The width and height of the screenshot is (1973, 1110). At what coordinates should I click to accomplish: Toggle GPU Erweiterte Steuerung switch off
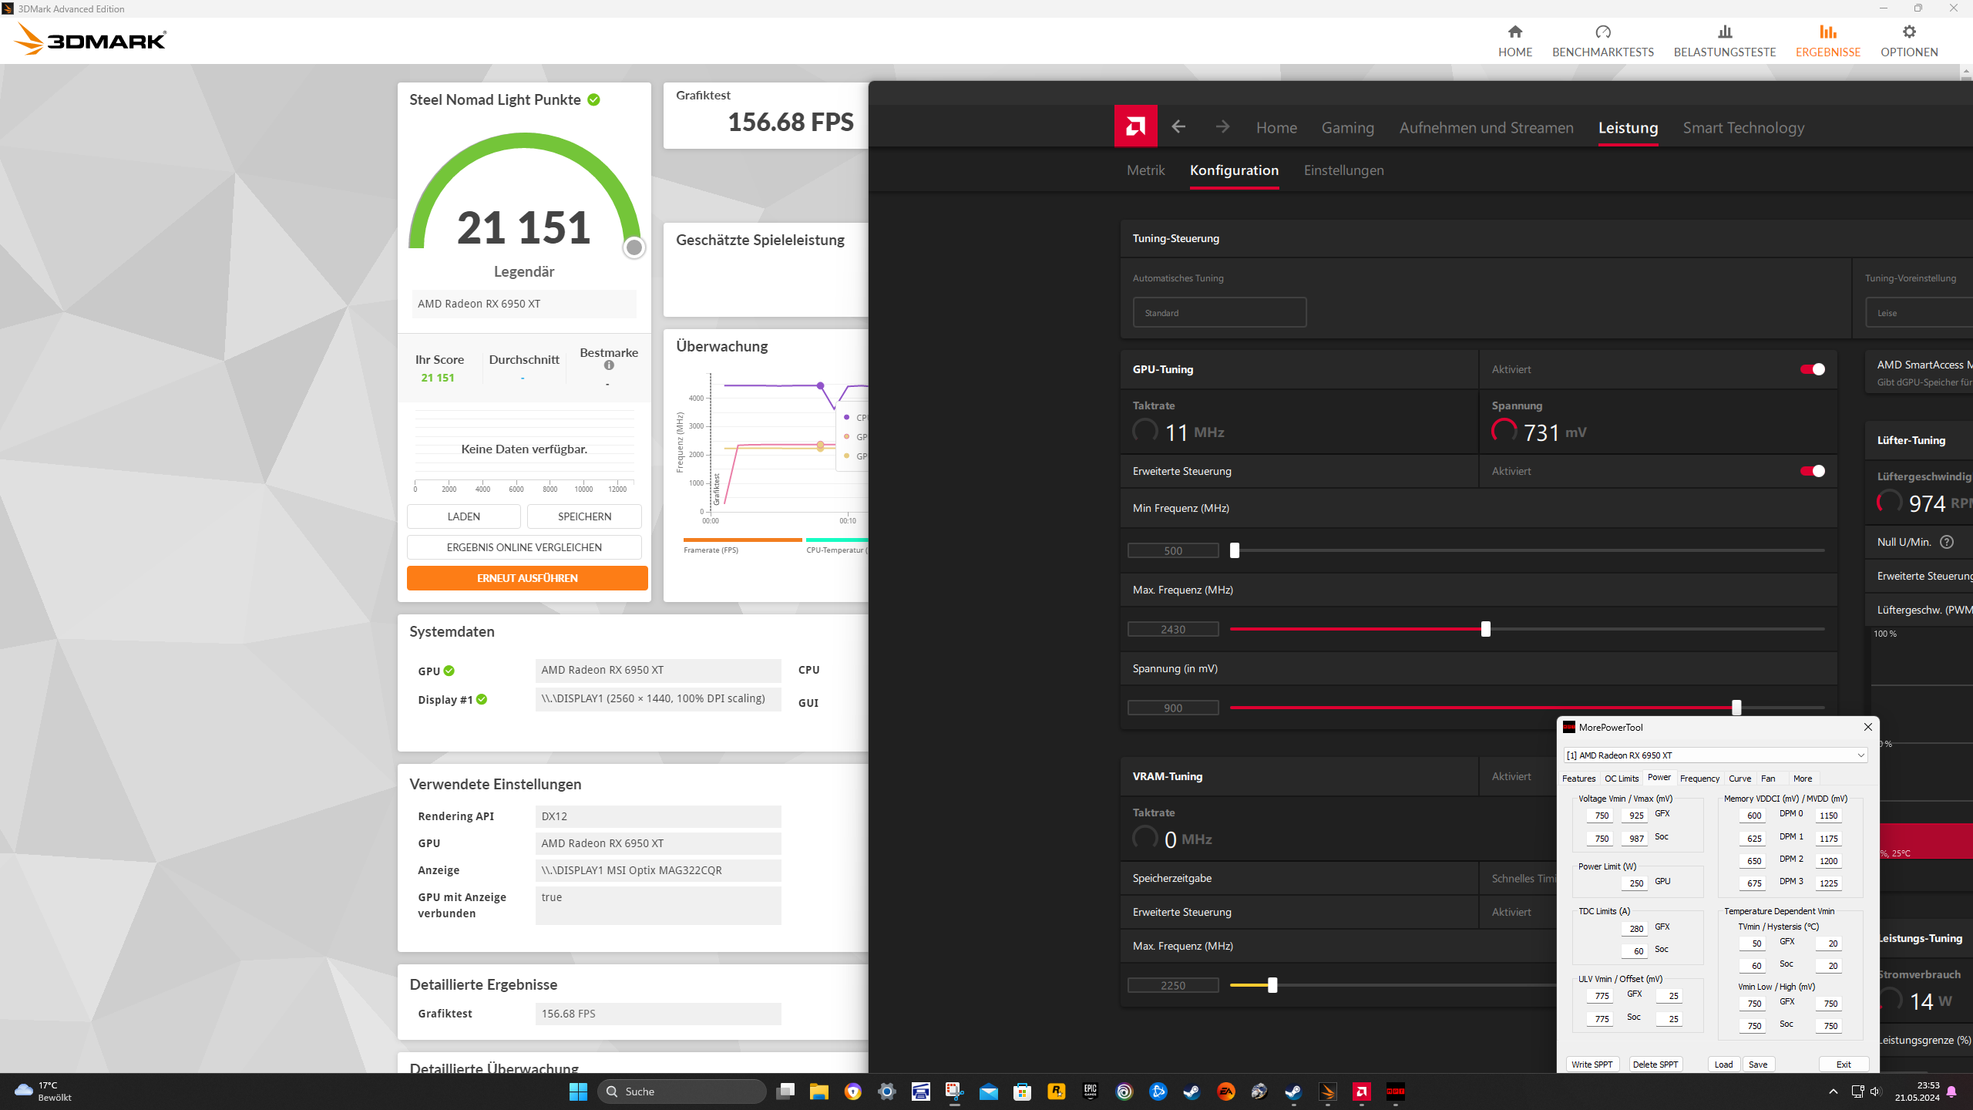tap(1812, 471)
